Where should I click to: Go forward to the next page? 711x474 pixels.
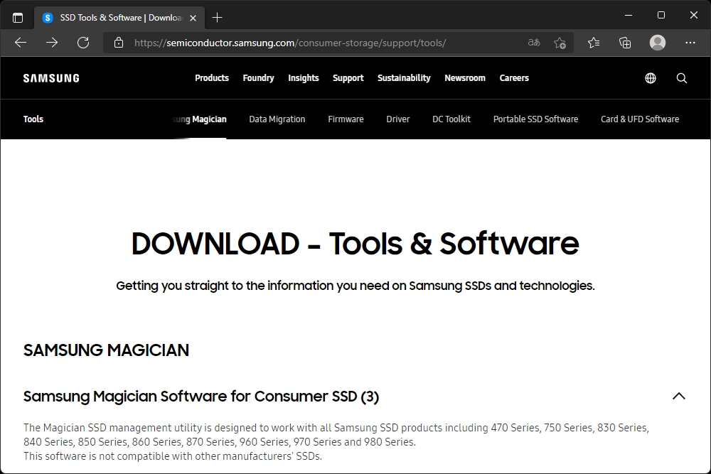(x=52, y=43)
